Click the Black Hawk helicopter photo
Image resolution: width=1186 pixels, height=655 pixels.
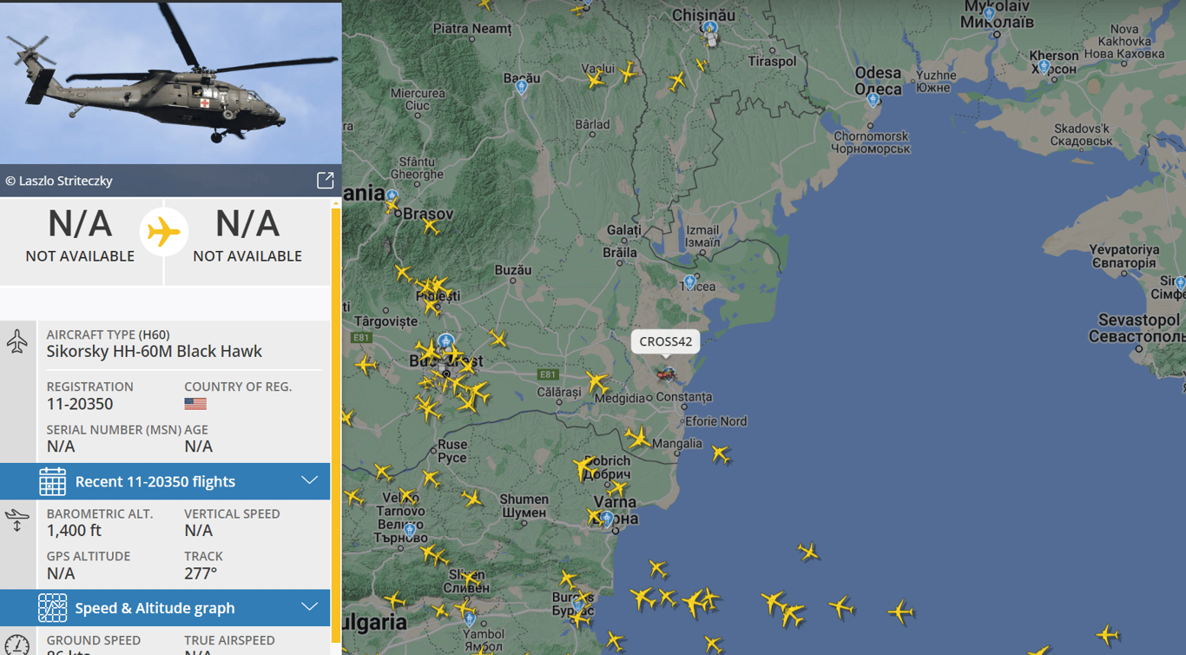[x=170, y=83]
